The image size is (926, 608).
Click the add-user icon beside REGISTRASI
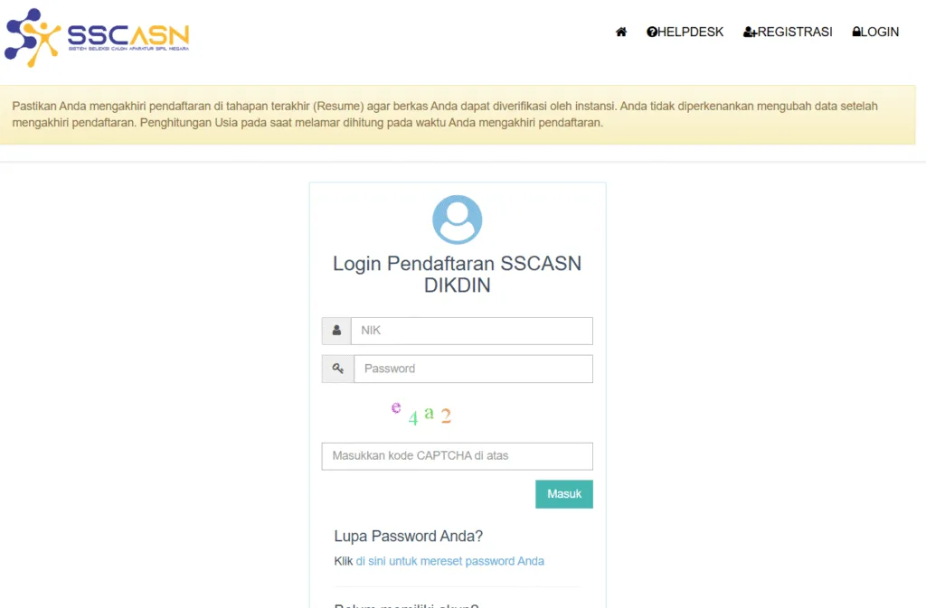(x=750, y=32)
